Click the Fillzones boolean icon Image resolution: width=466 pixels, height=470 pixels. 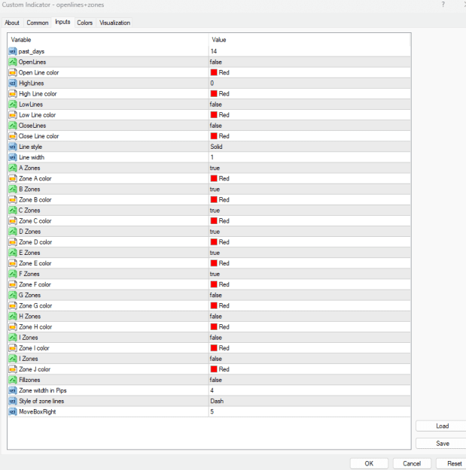pos(13,380)
